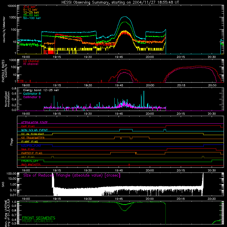The height and width of the screenshot is (227, 227).
Task: Select the cyan '50-100 keV' legend entry
Action: (32, 18)
